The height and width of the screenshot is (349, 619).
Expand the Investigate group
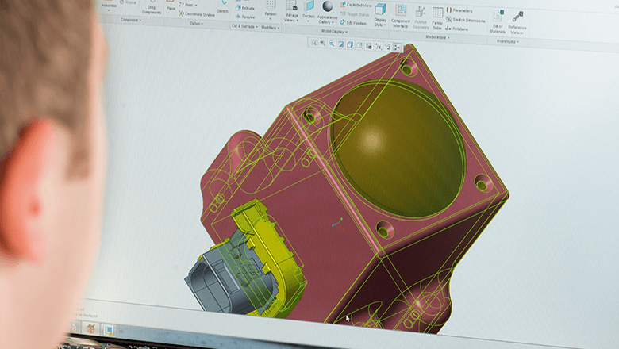pyautogui.click(x=507, y=41)
